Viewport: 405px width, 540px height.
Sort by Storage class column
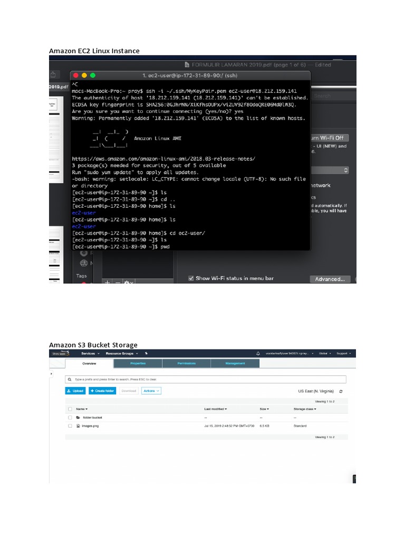pos(305,409)
